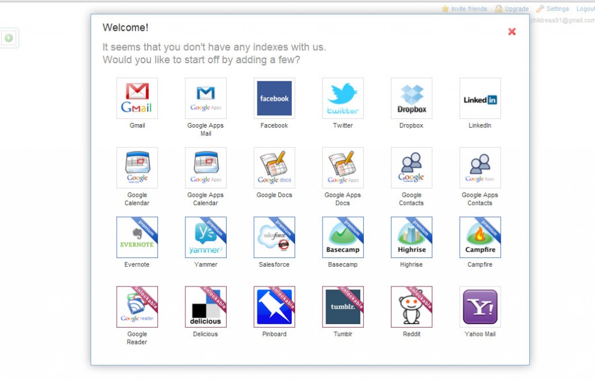Click the green plus add button
The height and width of the screenshot is (381, 595).
9,38
